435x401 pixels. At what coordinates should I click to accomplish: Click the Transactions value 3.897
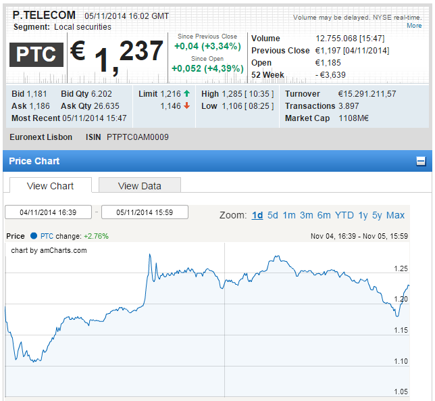349,106
